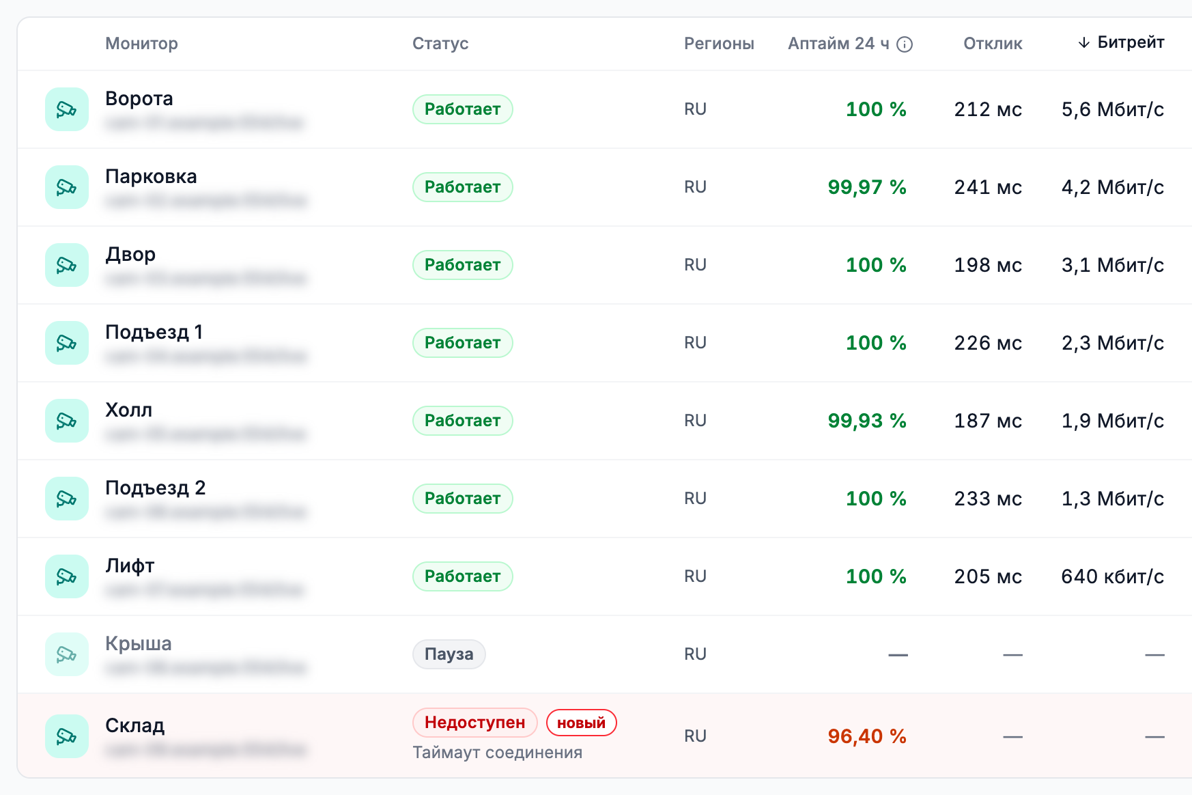Click the camera icon for Подъезд 2
The height and width of the screenshot is (795, 1192).
67,499
